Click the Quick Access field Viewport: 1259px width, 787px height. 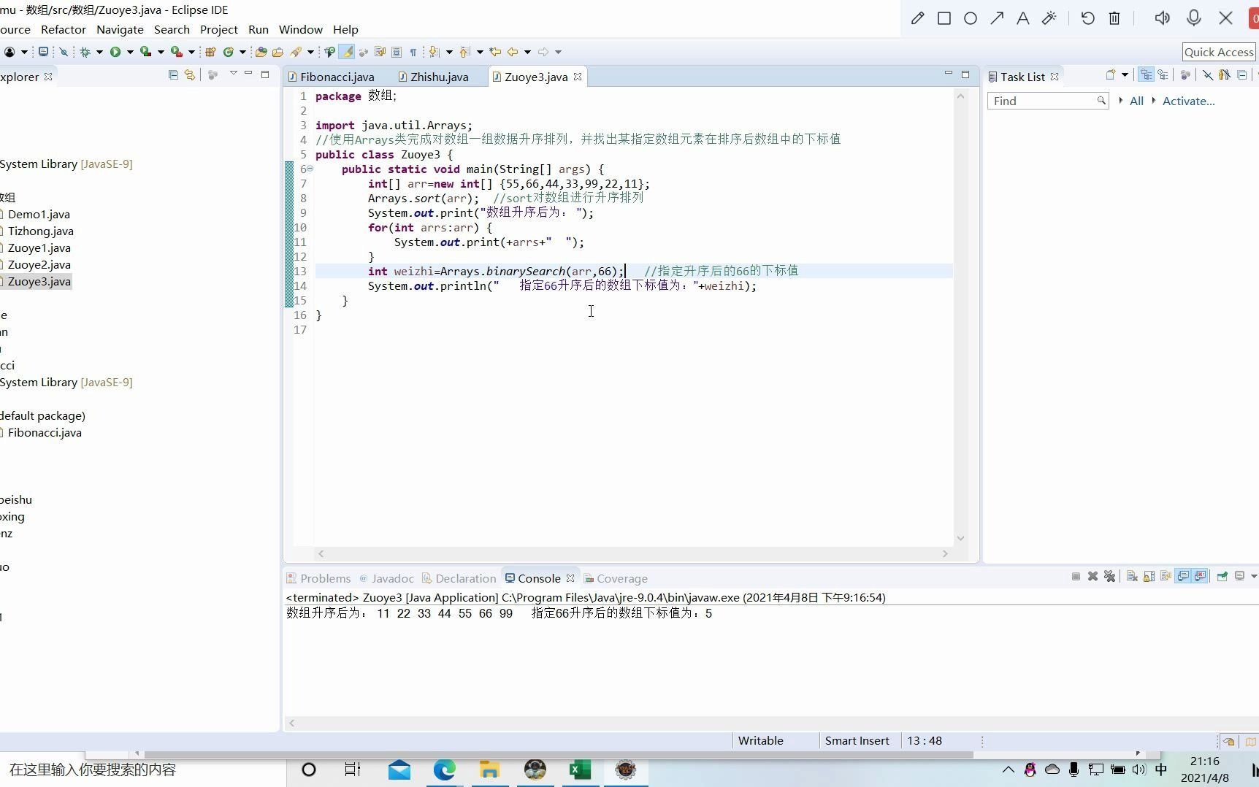[1219, 52]
